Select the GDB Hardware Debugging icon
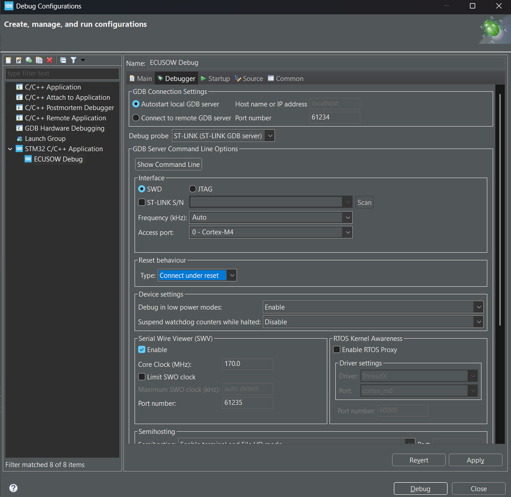511x497 pixels. (19, 128)
